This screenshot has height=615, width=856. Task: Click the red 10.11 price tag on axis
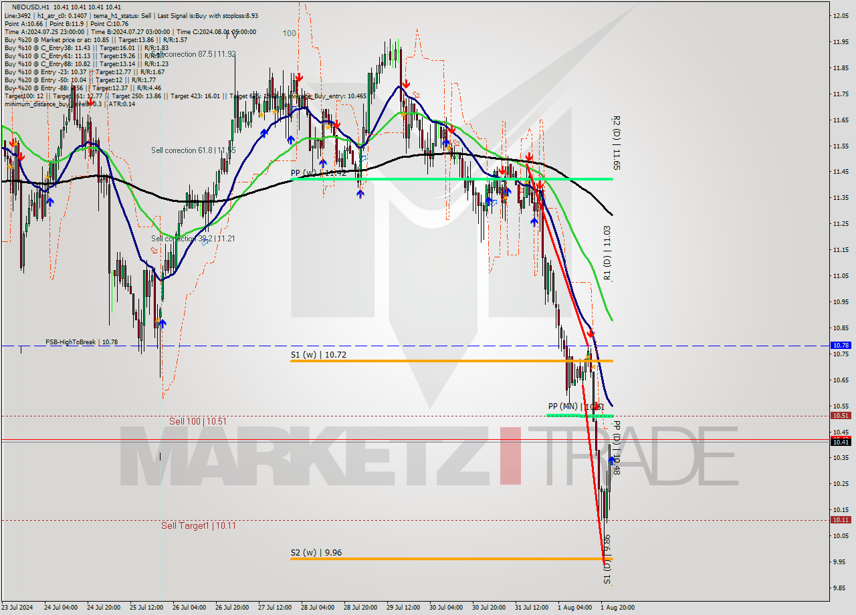point(841,519)
